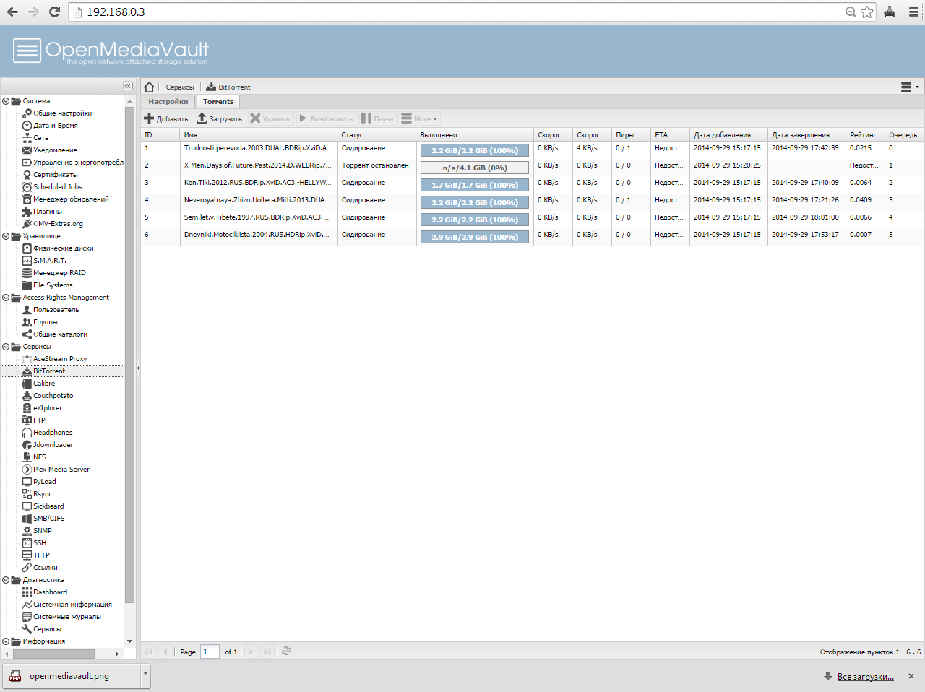The width and height of the screenshot is (925, 692).
Task: Open the top-right hamburger menu dropdown
Action: pyautogui.click(x=909, y=87)
